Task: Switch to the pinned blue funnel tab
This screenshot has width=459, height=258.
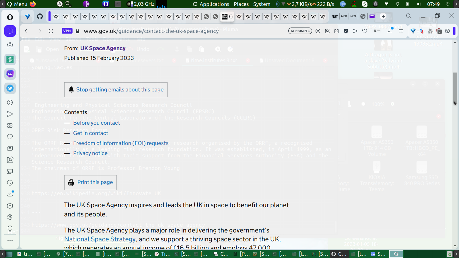Action: click(28, 16)
